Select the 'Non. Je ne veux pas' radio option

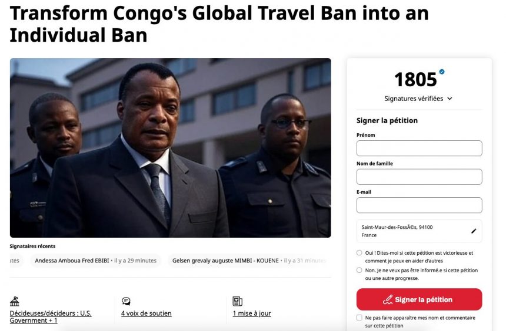tap(359, 271)
